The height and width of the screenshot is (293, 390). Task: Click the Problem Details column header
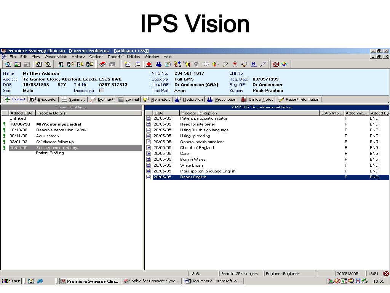click(88, 113)
